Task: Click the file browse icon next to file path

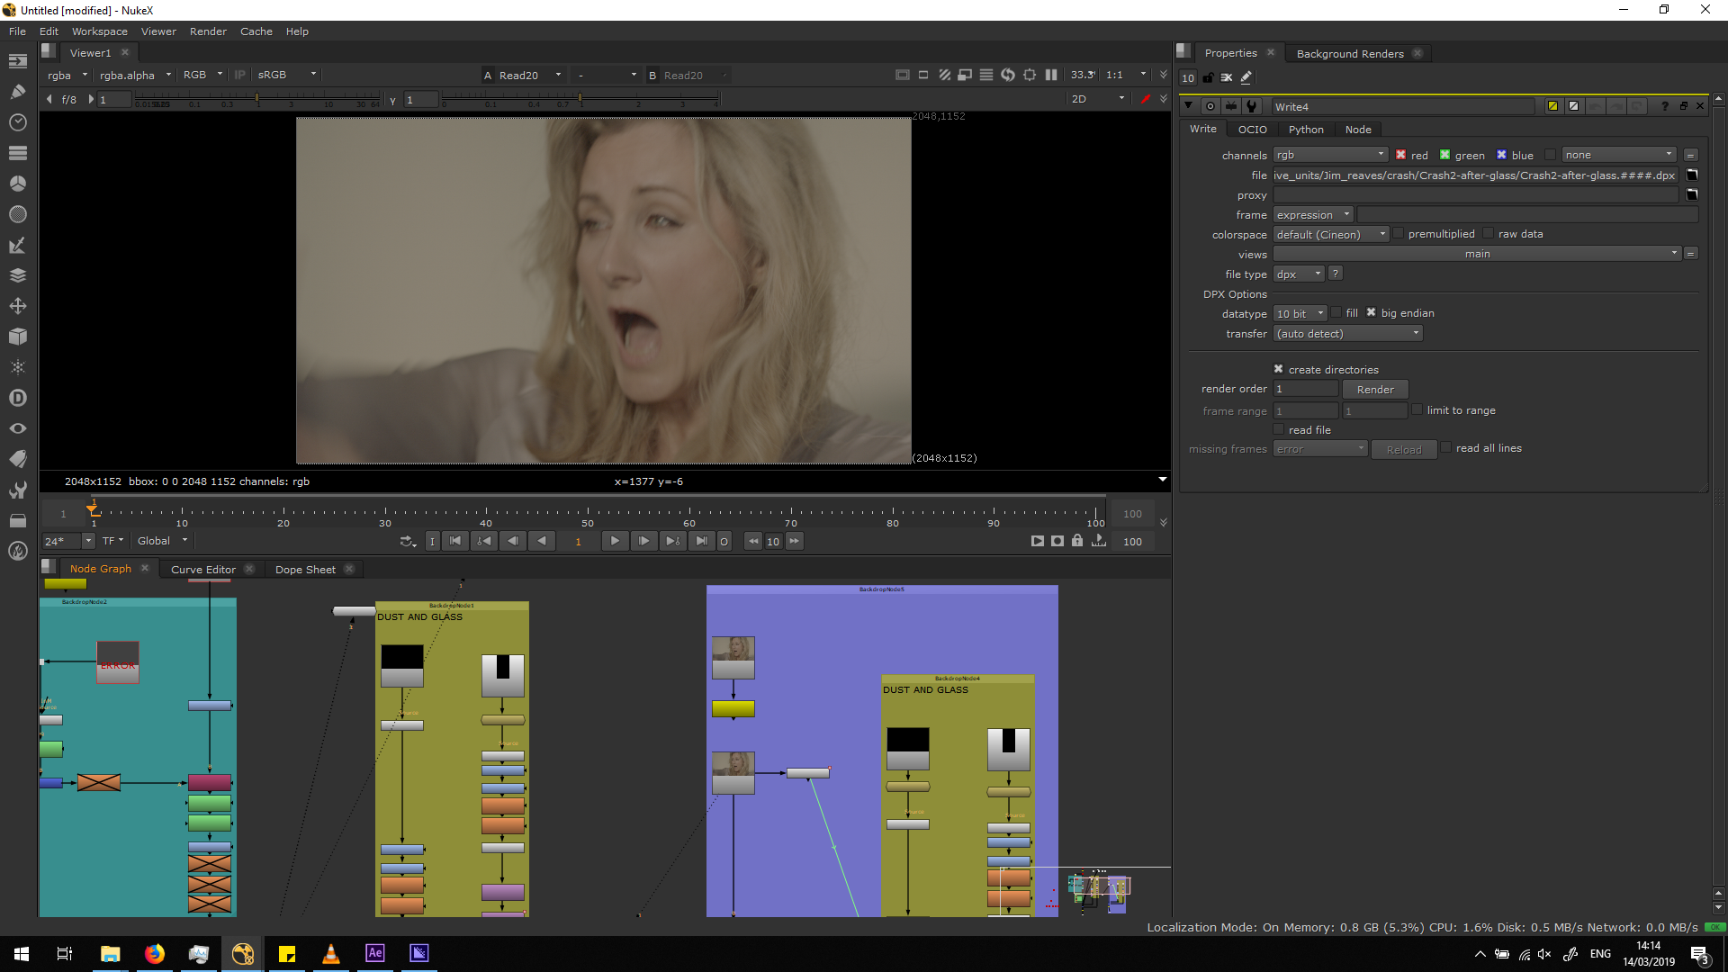Action: pos(1692,175)
